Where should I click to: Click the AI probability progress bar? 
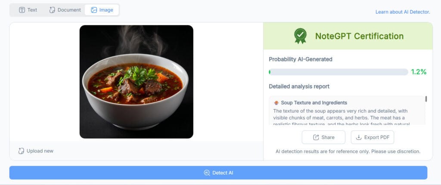pyautogui.click(x=338, y=72)
